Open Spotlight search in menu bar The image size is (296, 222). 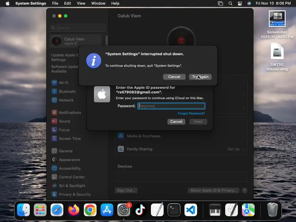(230, 3)
